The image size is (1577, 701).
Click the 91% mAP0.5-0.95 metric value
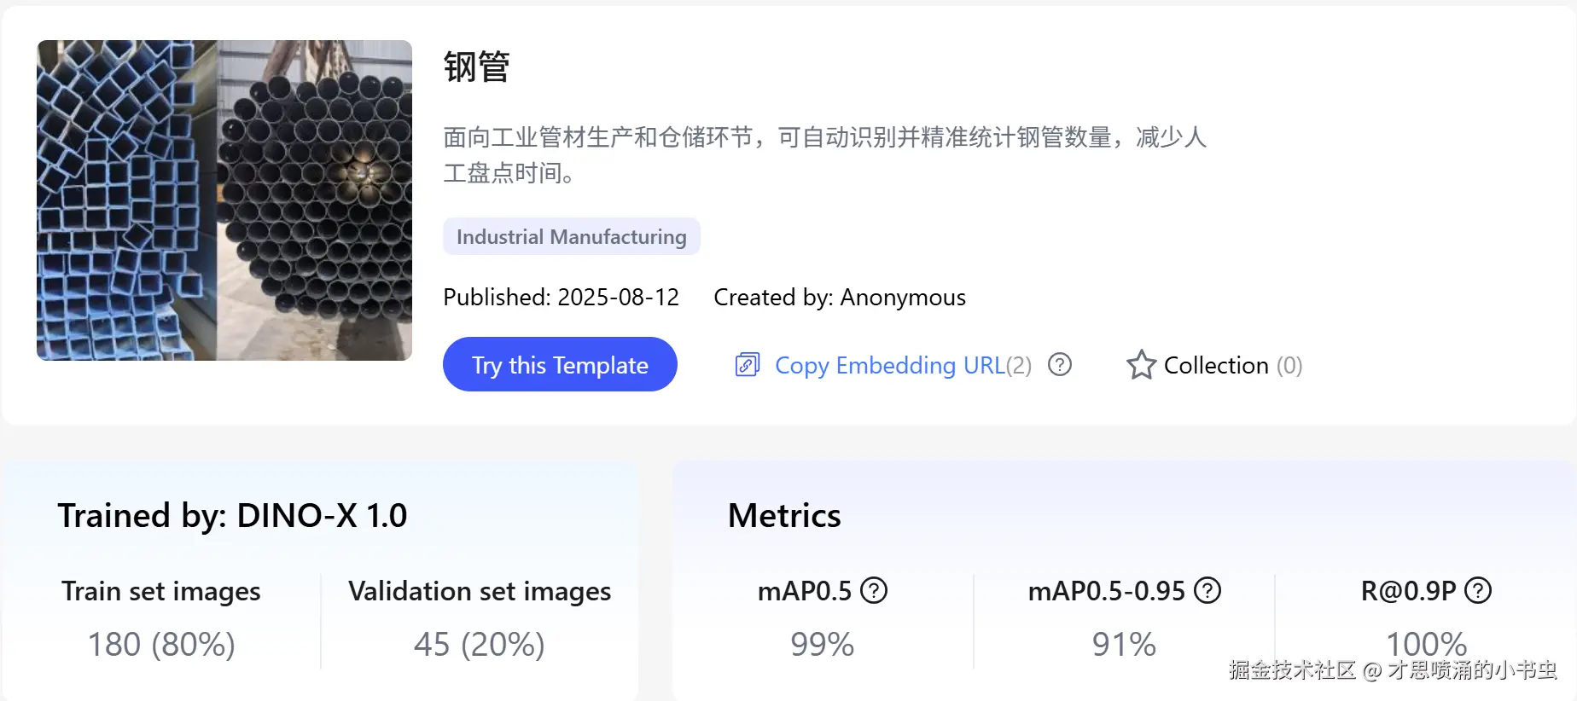[x=1124, y=644]
